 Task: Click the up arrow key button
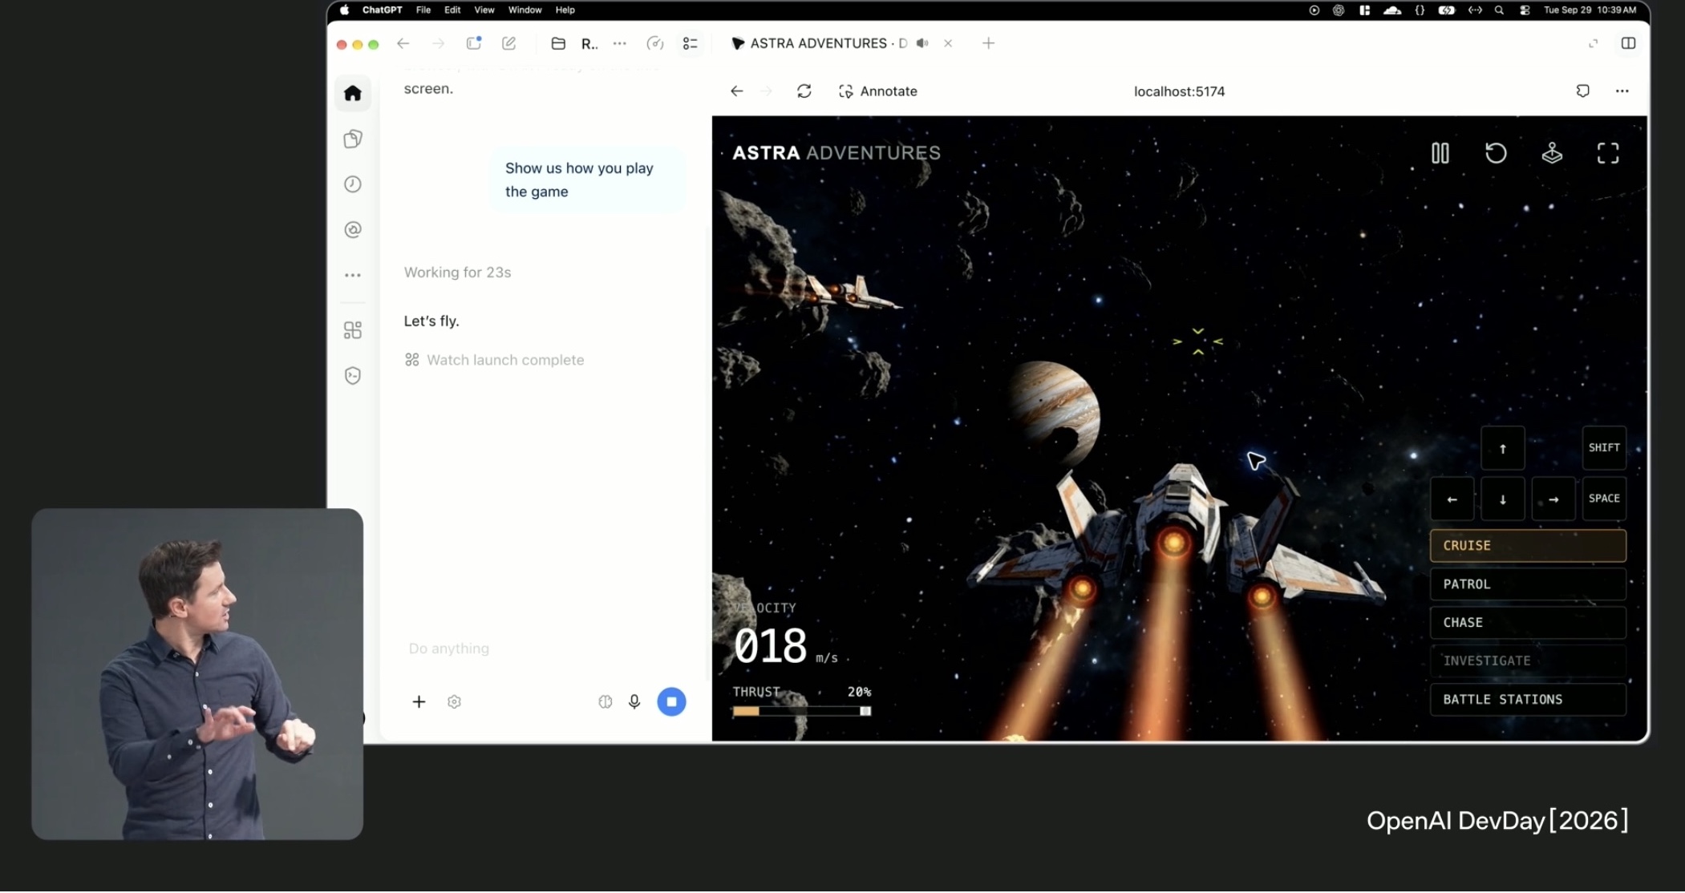point(1502,448)
